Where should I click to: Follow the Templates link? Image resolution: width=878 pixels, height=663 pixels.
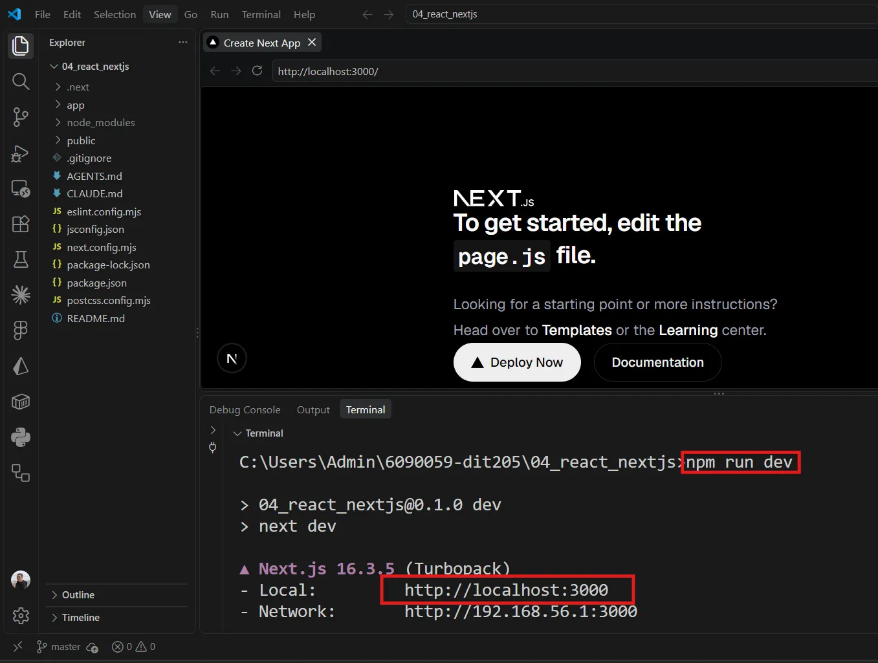click(576, 330)
